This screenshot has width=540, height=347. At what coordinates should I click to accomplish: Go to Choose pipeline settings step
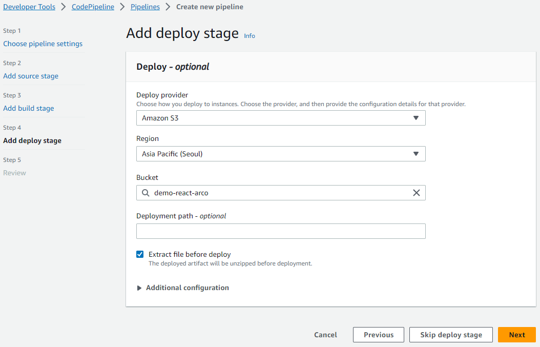(x=43, y=44)
